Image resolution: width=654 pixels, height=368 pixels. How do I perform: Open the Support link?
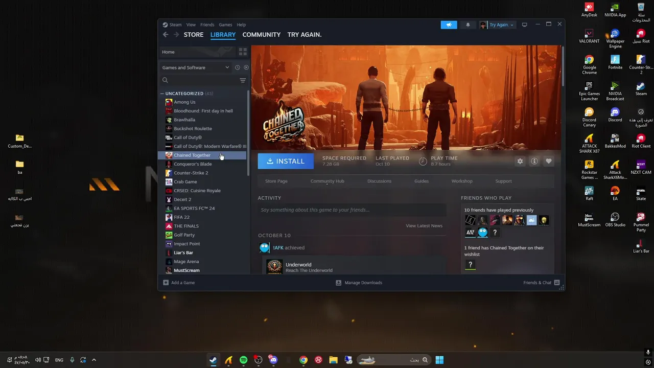(503, 181)
